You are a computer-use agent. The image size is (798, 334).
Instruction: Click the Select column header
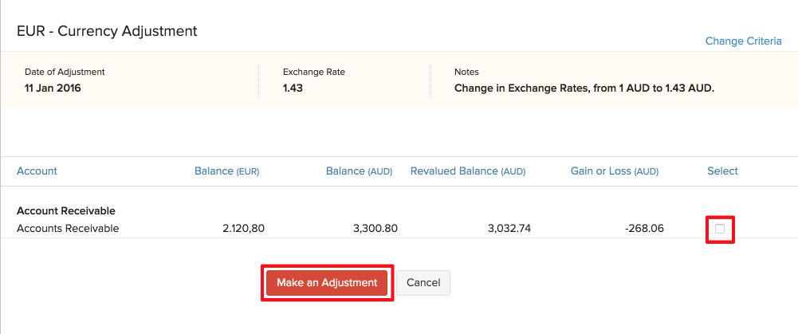(722, 171)
